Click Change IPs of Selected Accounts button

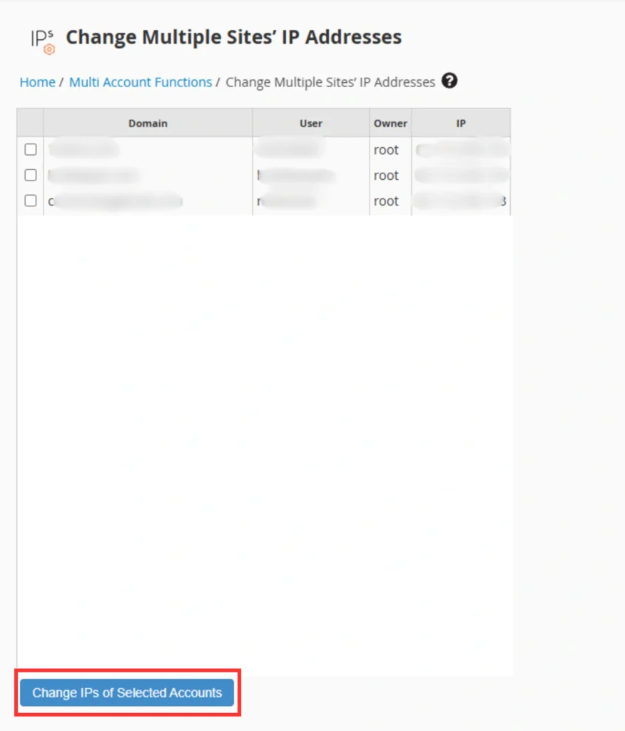click(x=127, y=692)
